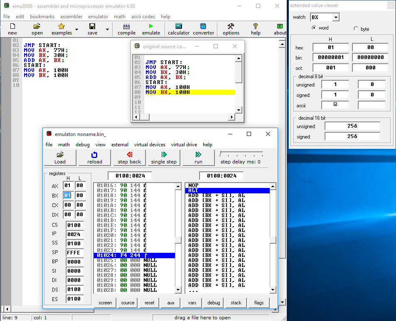Open the virtual devices menu in emulator
This screenshot has height=321, width=396.
pyautogui.click(x=150, y=145)
